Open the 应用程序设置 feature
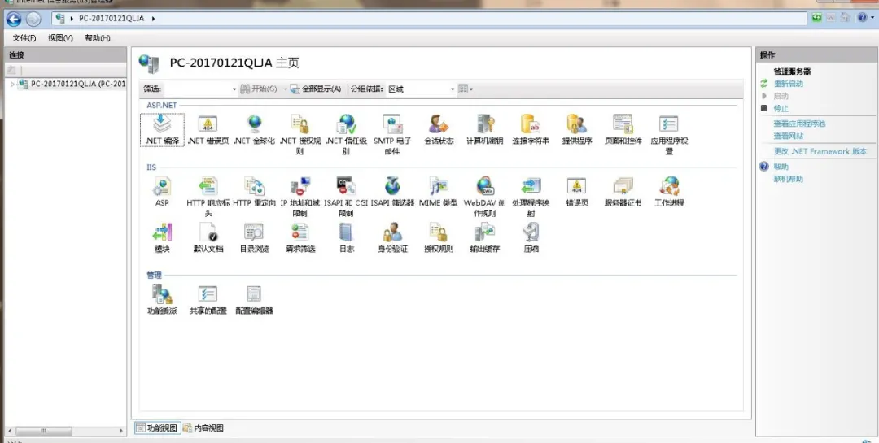The height and width of the screenshot is (443, 879). [669, 134]
